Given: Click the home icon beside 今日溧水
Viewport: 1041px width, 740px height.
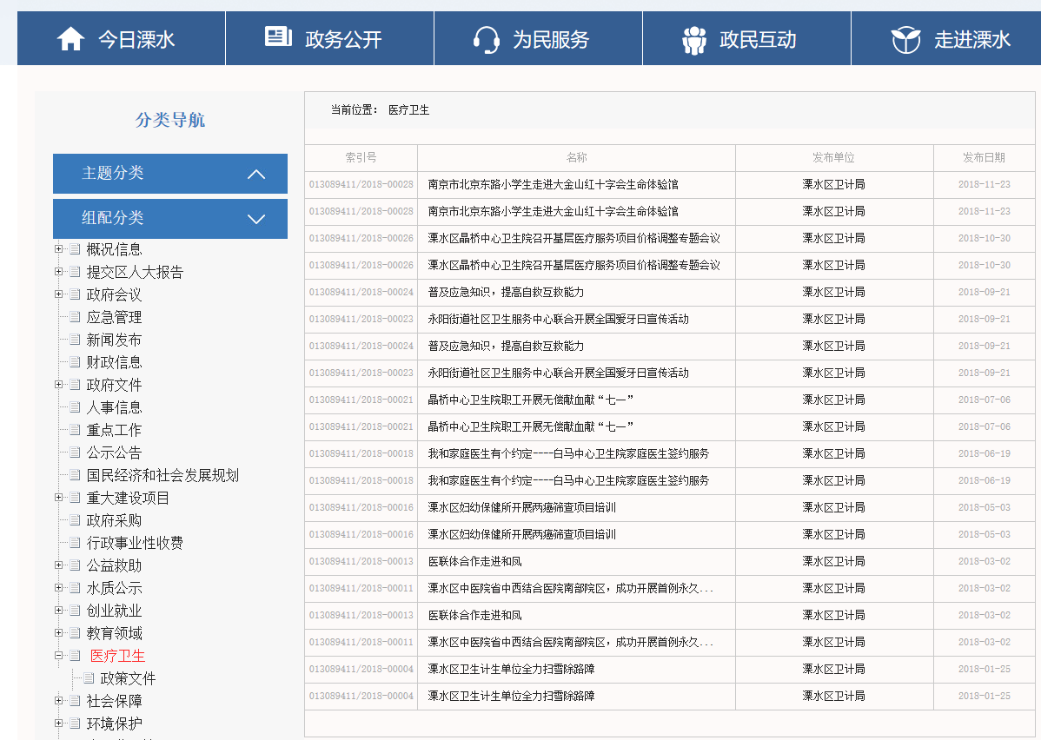Looking at the screenshot, I should tap(70, 39).
